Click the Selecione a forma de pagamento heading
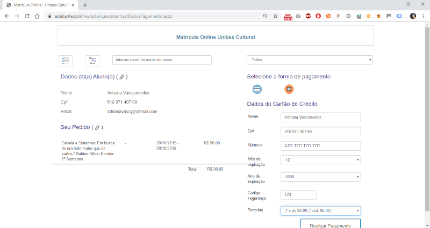This screenshot has width=430, height=228. tap(289, 77)
